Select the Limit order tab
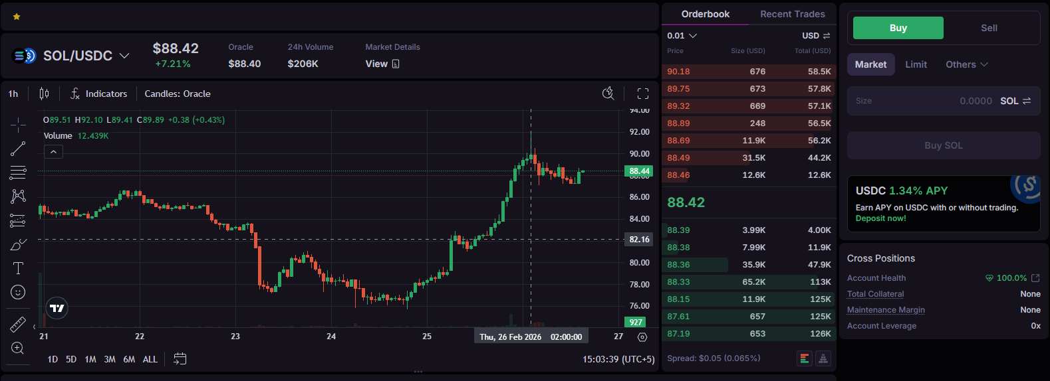 916,64
